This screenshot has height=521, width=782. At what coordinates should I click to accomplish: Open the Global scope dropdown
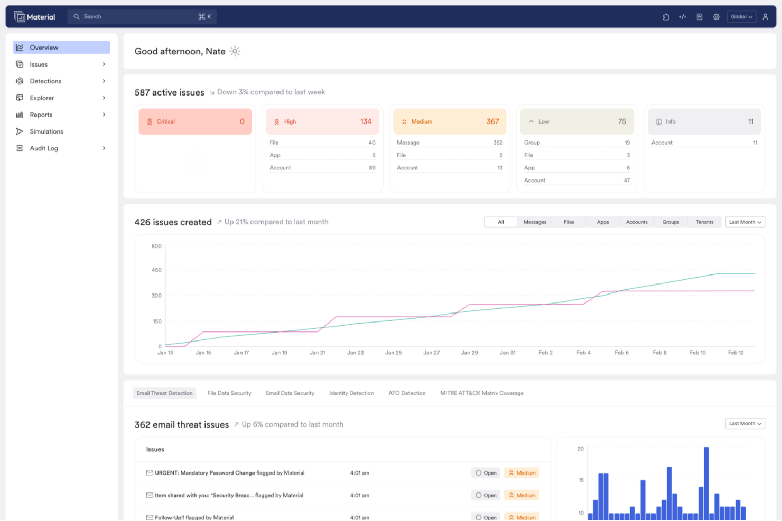(x=741, y=16)
